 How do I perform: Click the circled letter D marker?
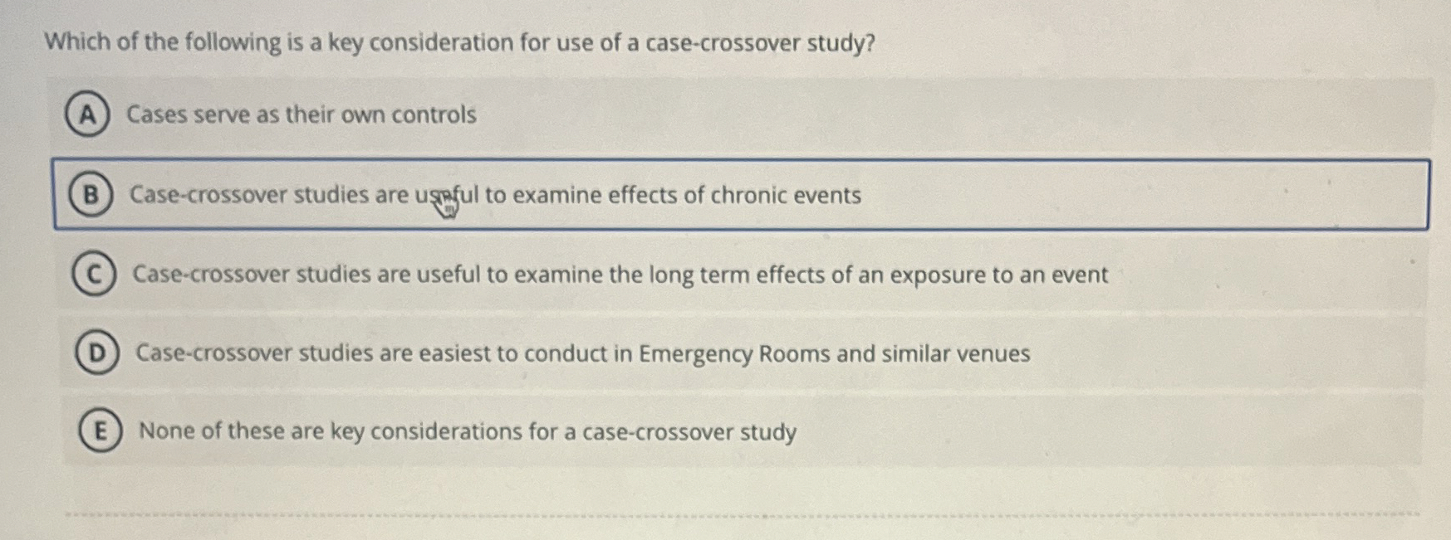(96, 353)
